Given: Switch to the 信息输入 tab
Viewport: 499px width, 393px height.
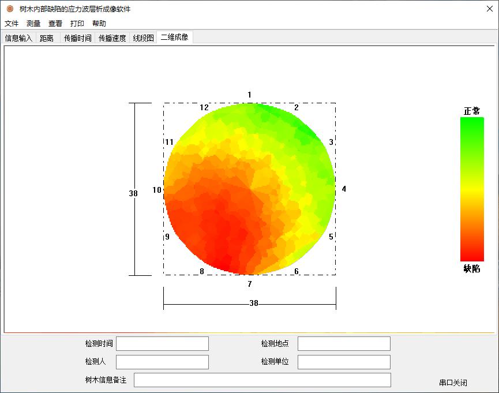Looking at the screenshot, I should [x=19, y=38].
